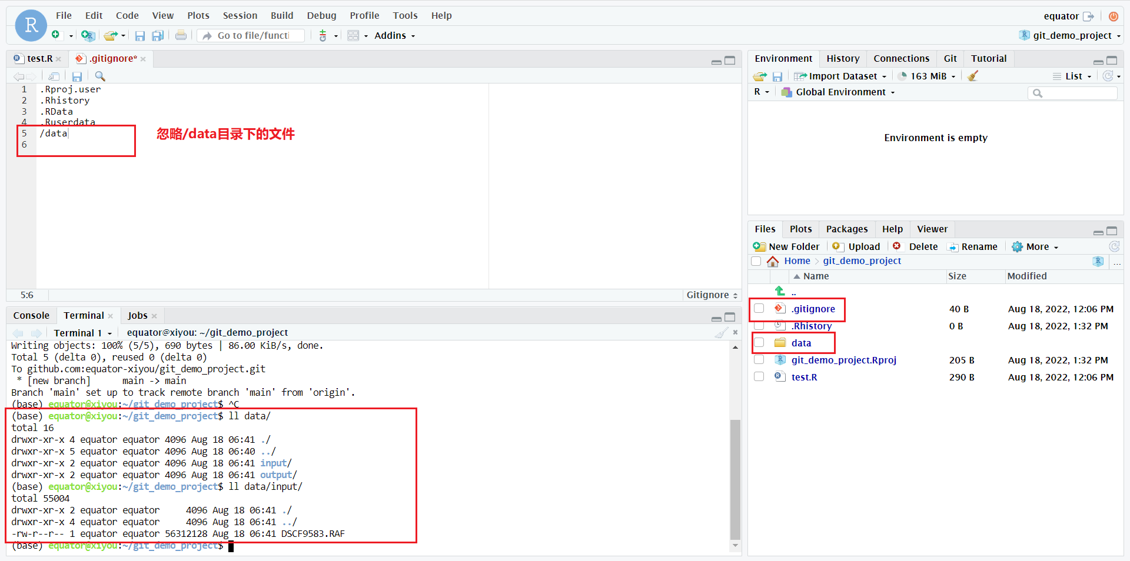Click show in new window editor icon
The image size is (1130, 561).
point(54,76)
